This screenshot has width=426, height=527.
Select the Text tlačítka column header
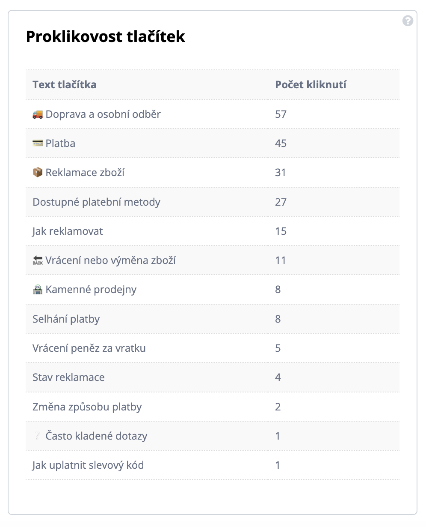tap(65, 84)
